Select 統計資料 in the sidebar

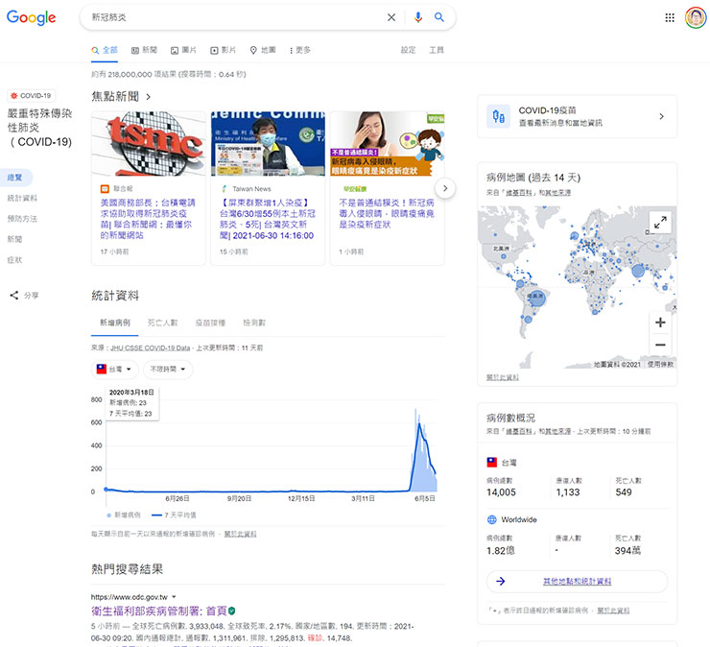tap(22, 198)
